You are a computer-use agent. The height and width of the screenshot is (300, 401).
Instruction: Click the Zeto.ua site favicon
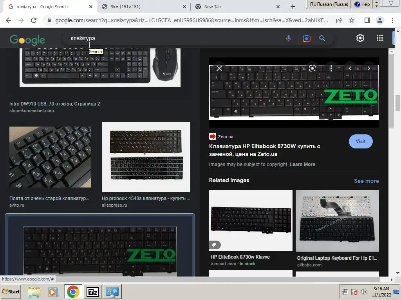tap(213, 136)
